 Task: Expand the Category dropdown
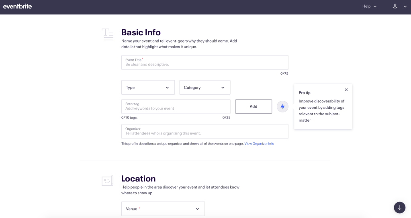(204, 88)
